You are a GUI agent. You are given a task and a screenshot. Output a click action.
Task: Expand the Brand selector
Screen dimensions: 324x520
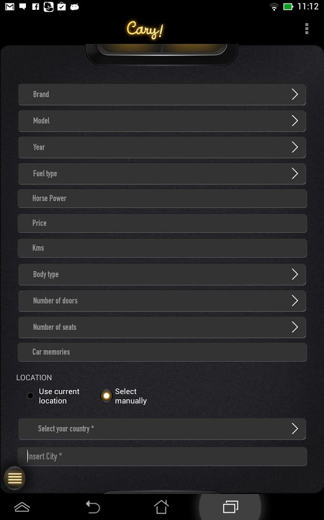tap(162, 94)
